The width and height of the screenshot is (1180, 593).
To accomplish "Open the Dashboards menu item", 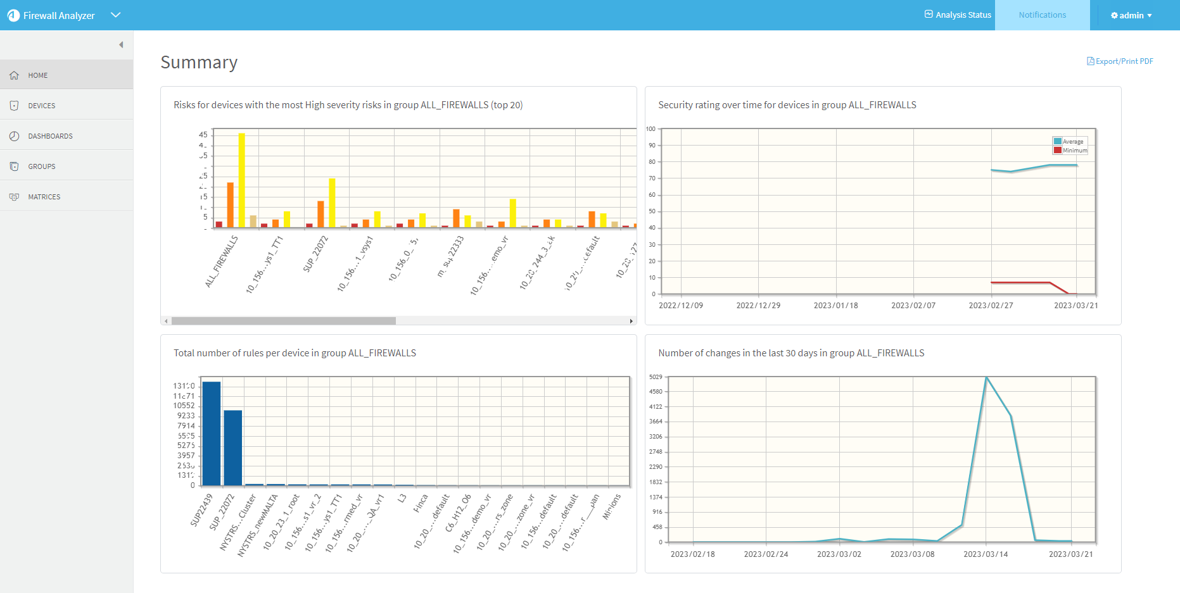I will pos(50,136).
